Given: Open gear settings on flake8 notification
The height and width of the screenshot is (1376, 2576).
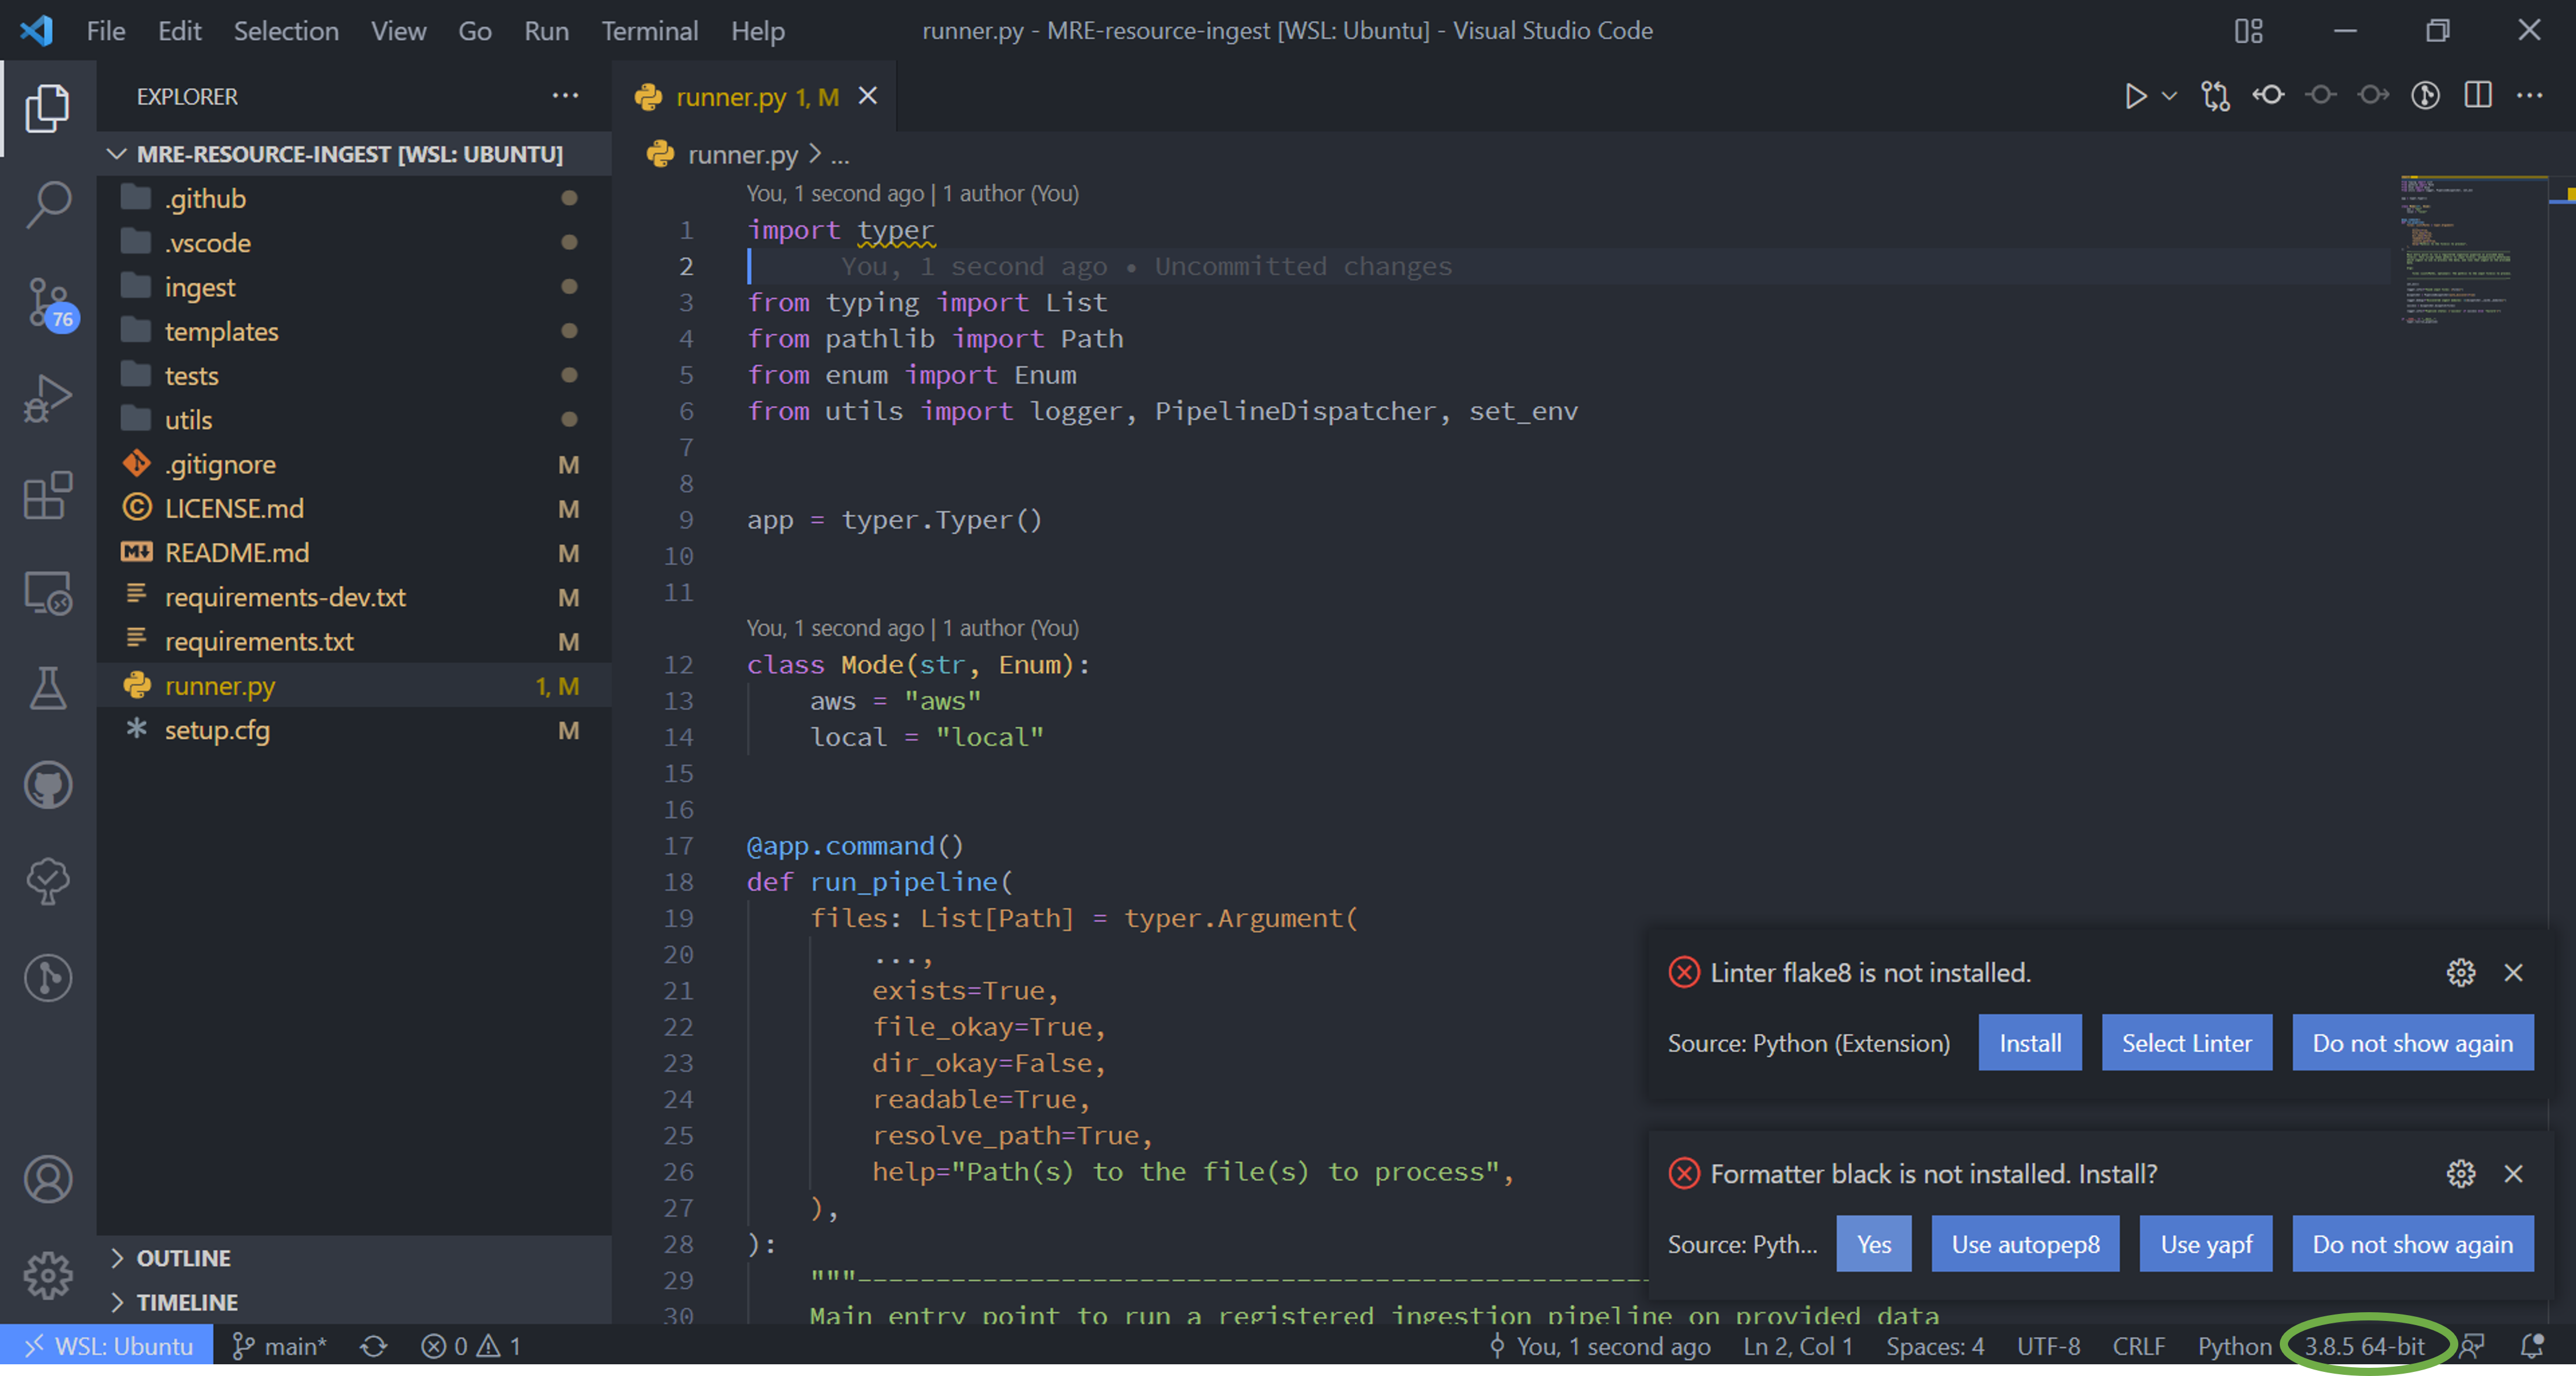Looking at the screenshot, I should coord(2460,973).
